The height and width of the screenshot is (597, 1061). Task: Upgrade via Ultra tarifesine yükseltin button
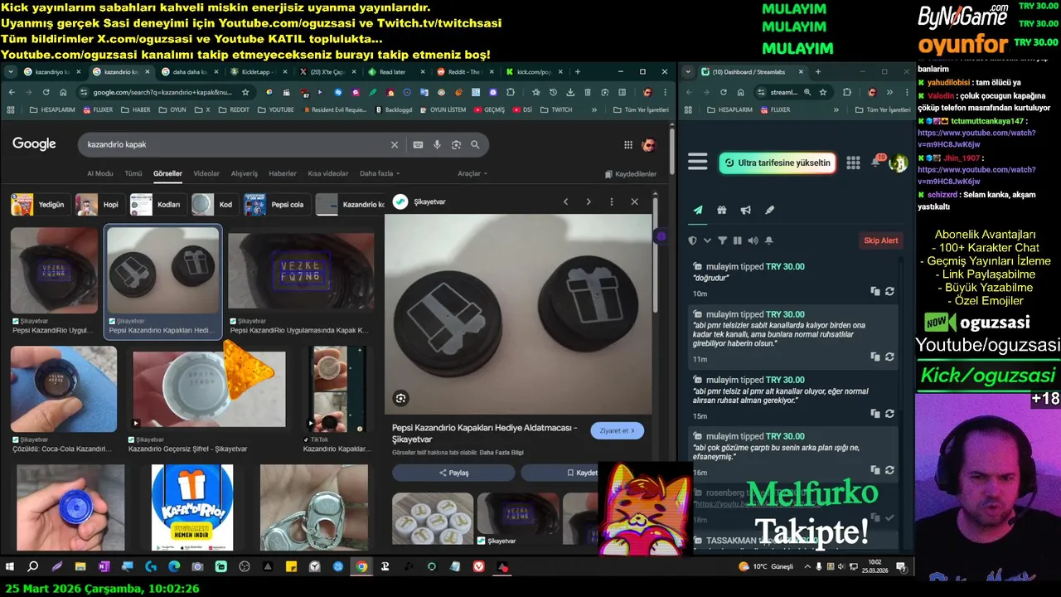pos(777,163)
